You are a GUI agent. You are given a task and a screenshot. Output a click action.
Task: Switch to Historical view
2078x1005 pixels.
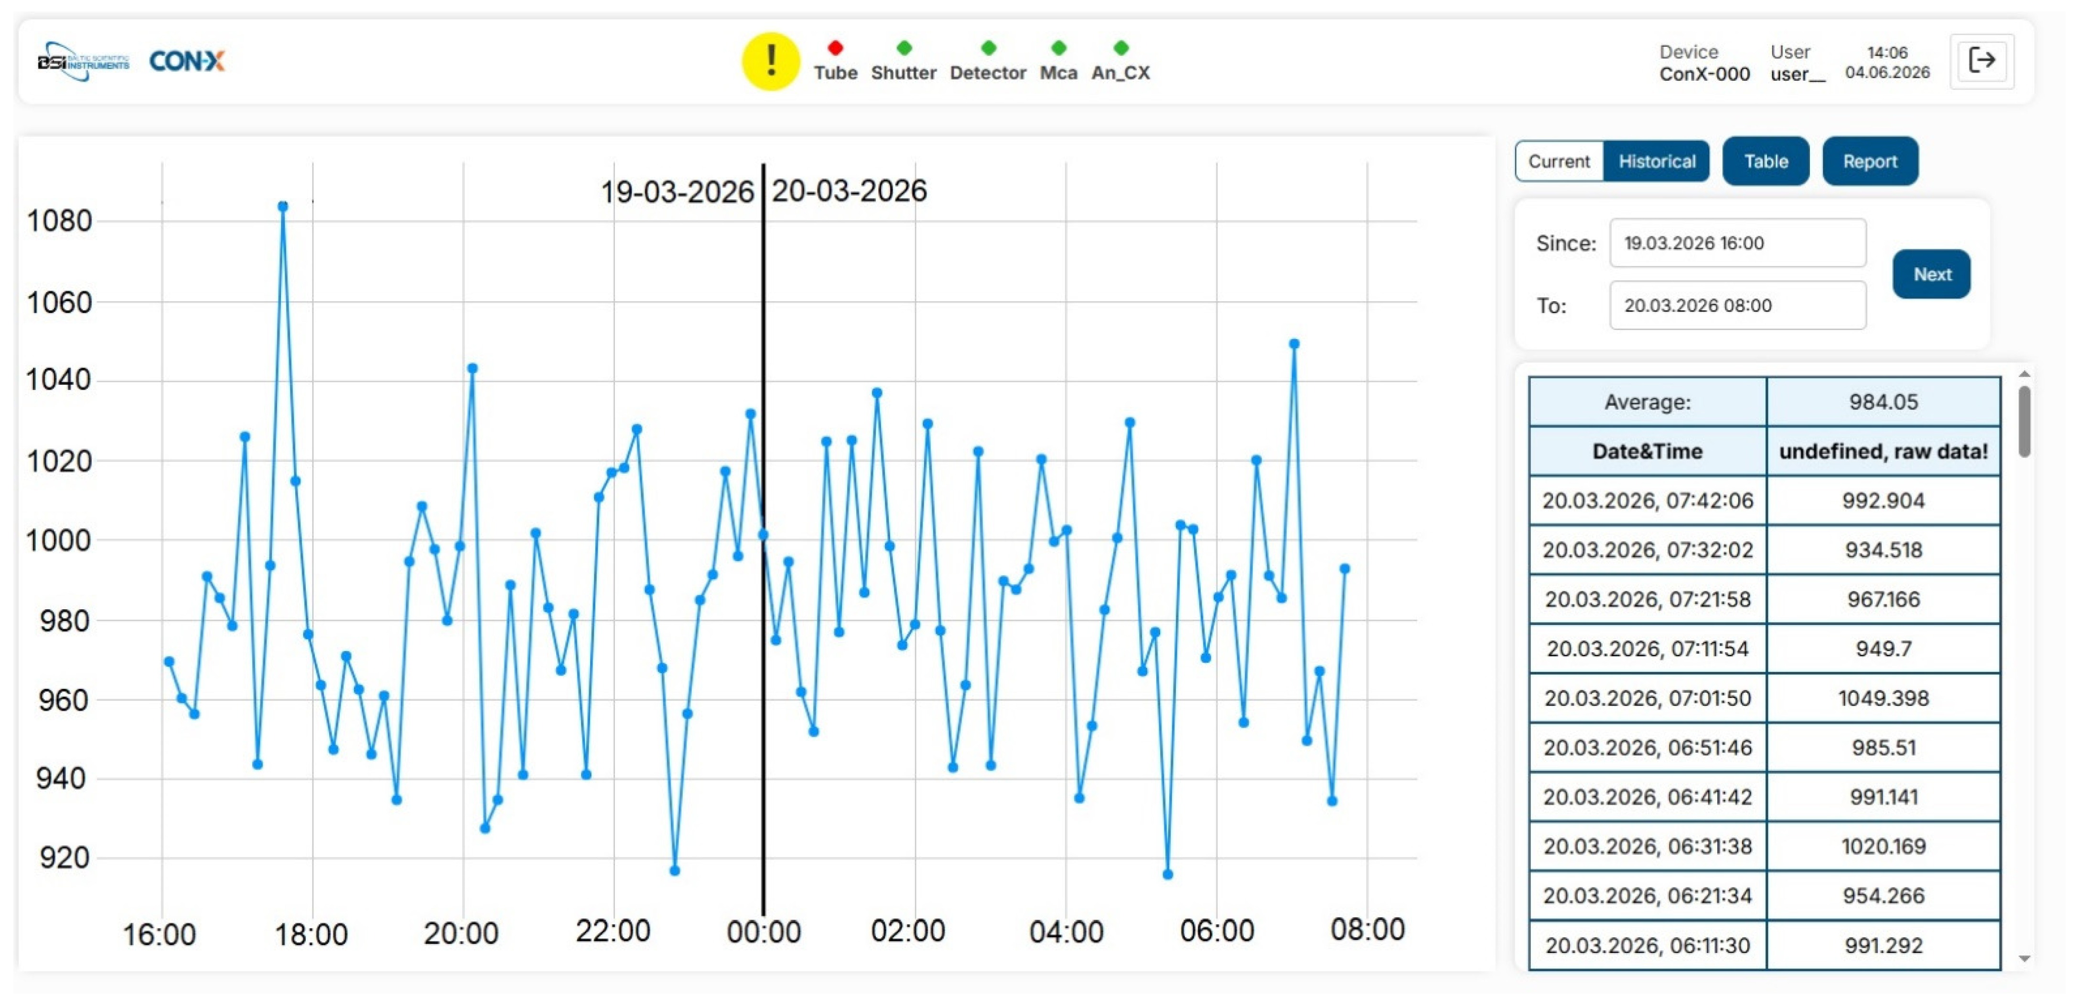pyautogui.click(x=1656, y=161)
